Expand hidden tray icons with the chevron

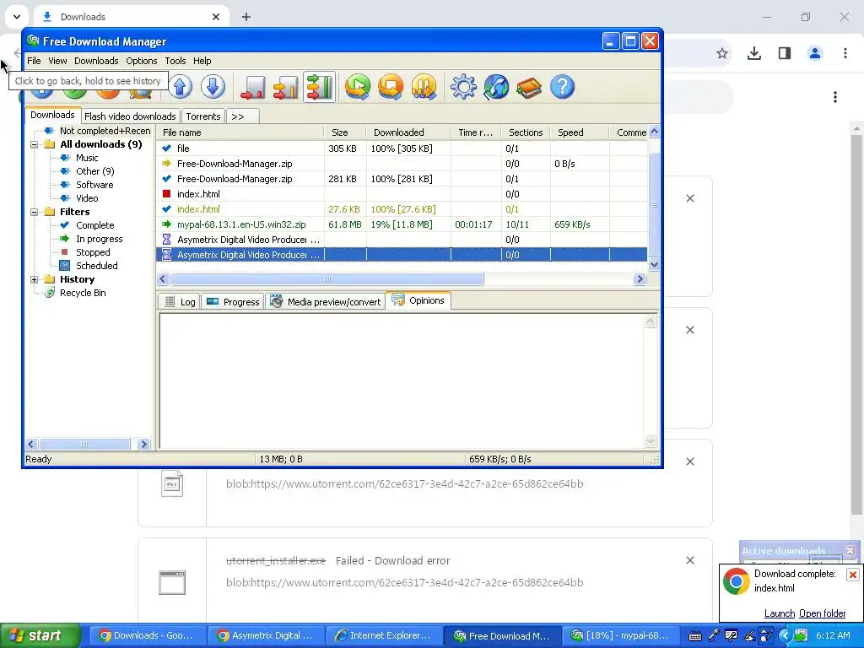point(785,636)
